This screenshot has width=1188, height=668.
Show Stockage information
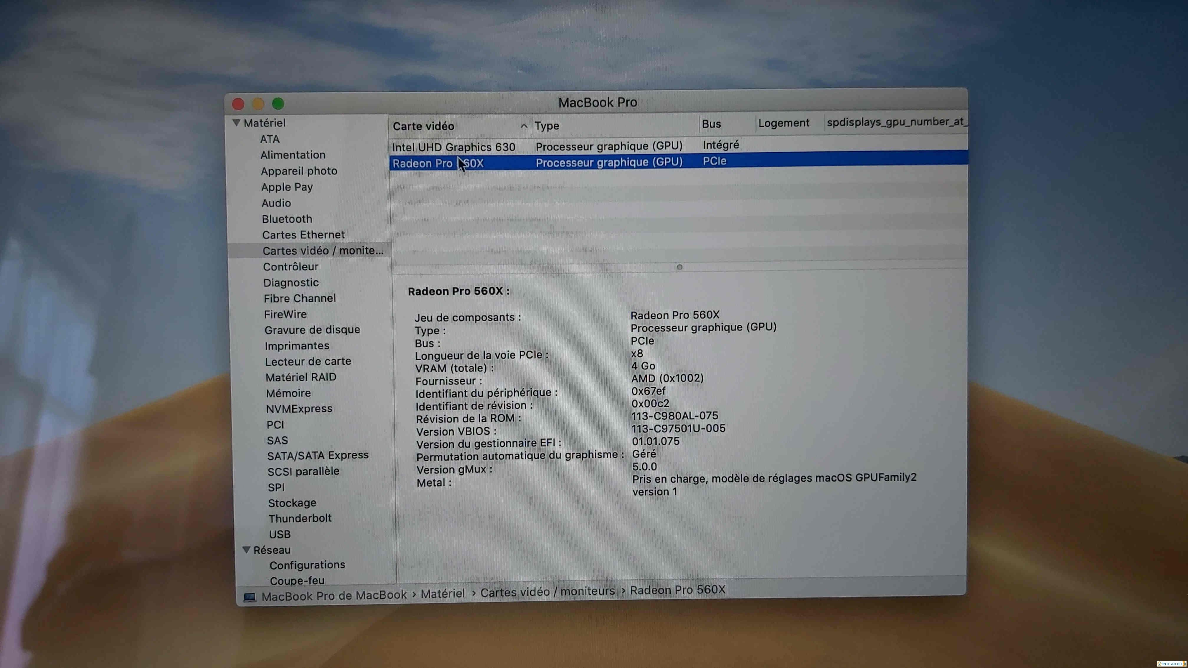(x=292, y=503)
